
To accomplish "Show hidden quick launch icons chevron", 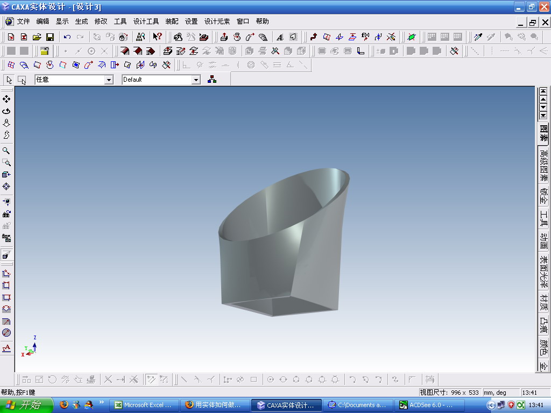I will (102, 402).
